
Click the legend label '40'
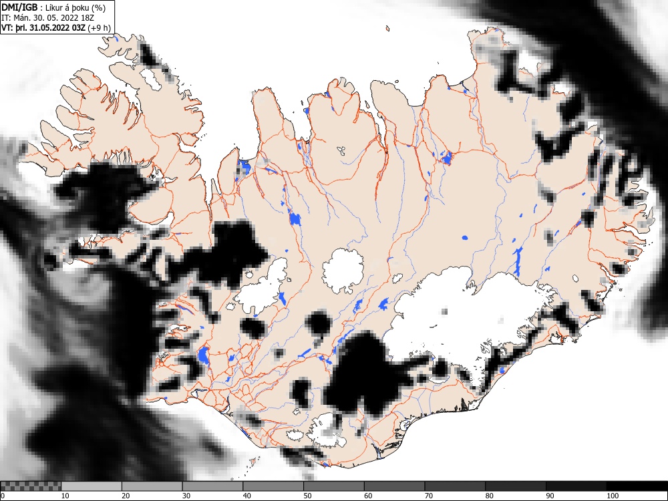pos(246,496)
